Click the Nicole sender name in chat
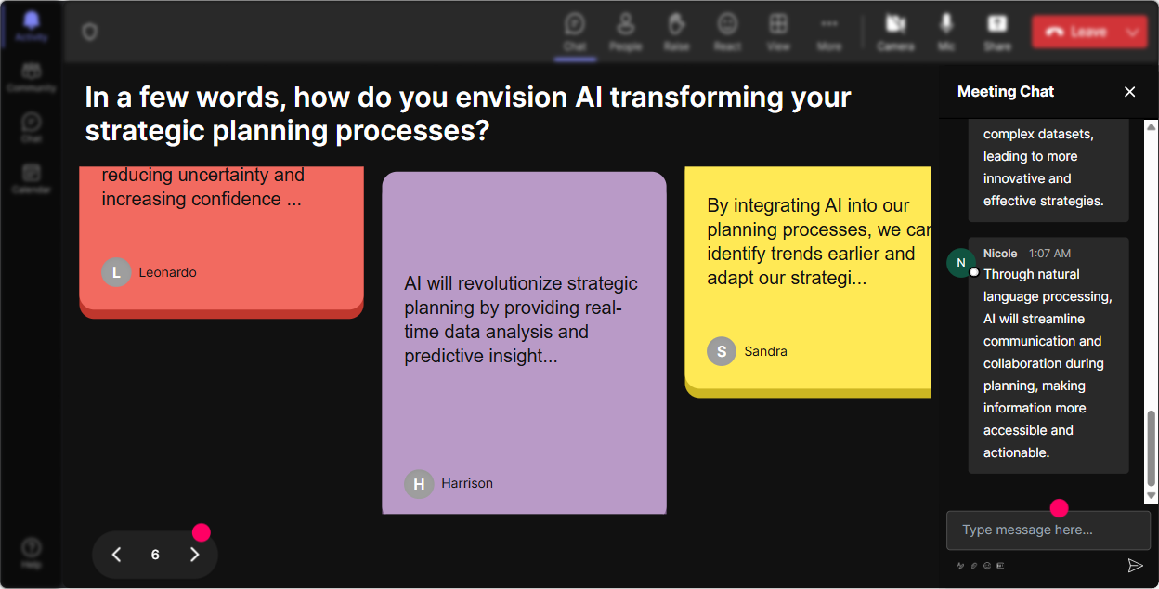The width and height of the screenshot is (1159, 589). click(1000, 253)
